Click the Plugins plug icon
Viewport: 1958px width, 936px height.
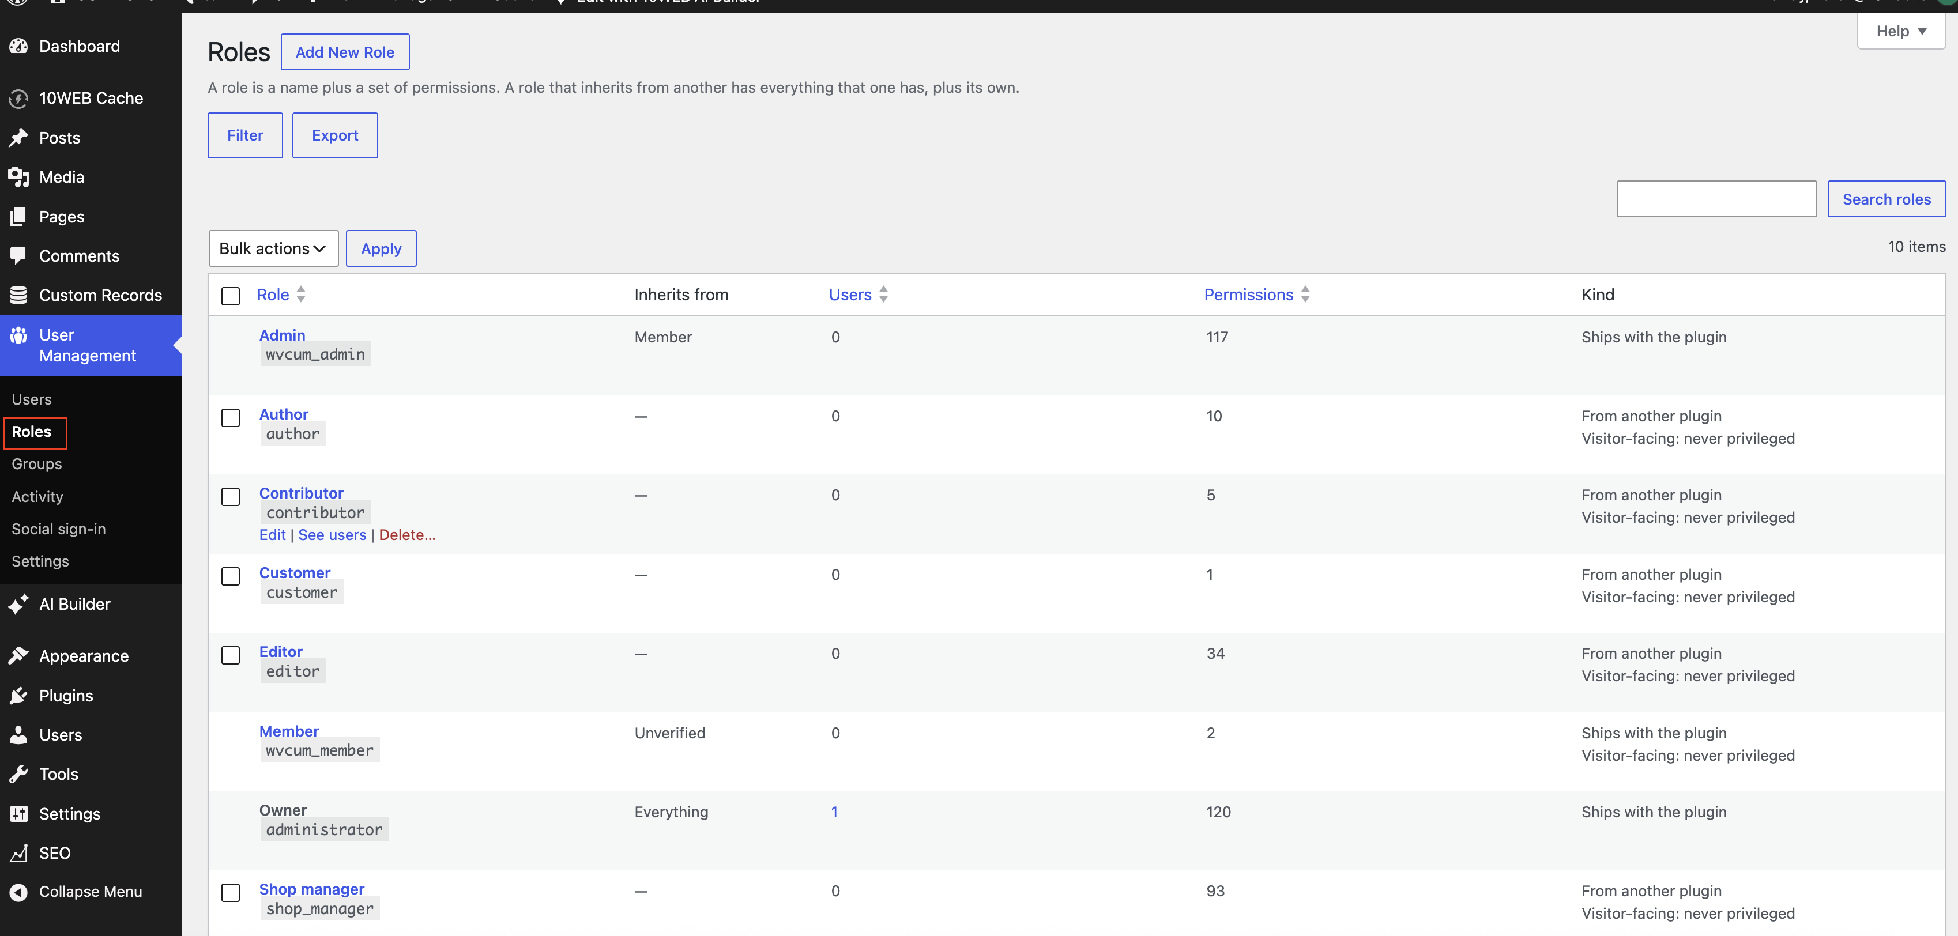coord(18,696)
